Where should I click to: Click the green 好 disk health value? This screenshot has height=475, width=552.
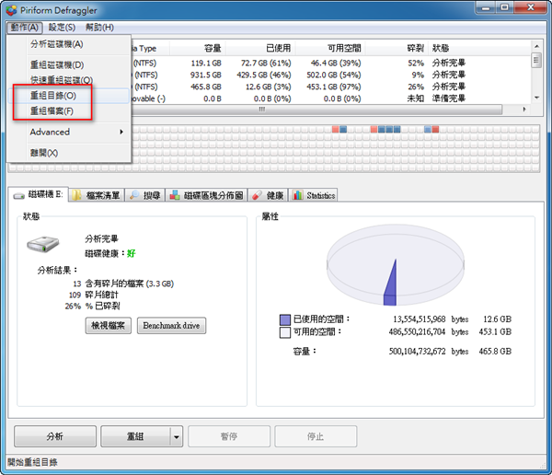point(132,253)
